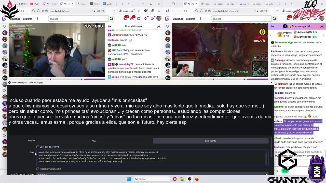Screen dimensions: 326x183
Task: Open Prime loot inbox with 19 badge, skain window
Action: (125, 18)
